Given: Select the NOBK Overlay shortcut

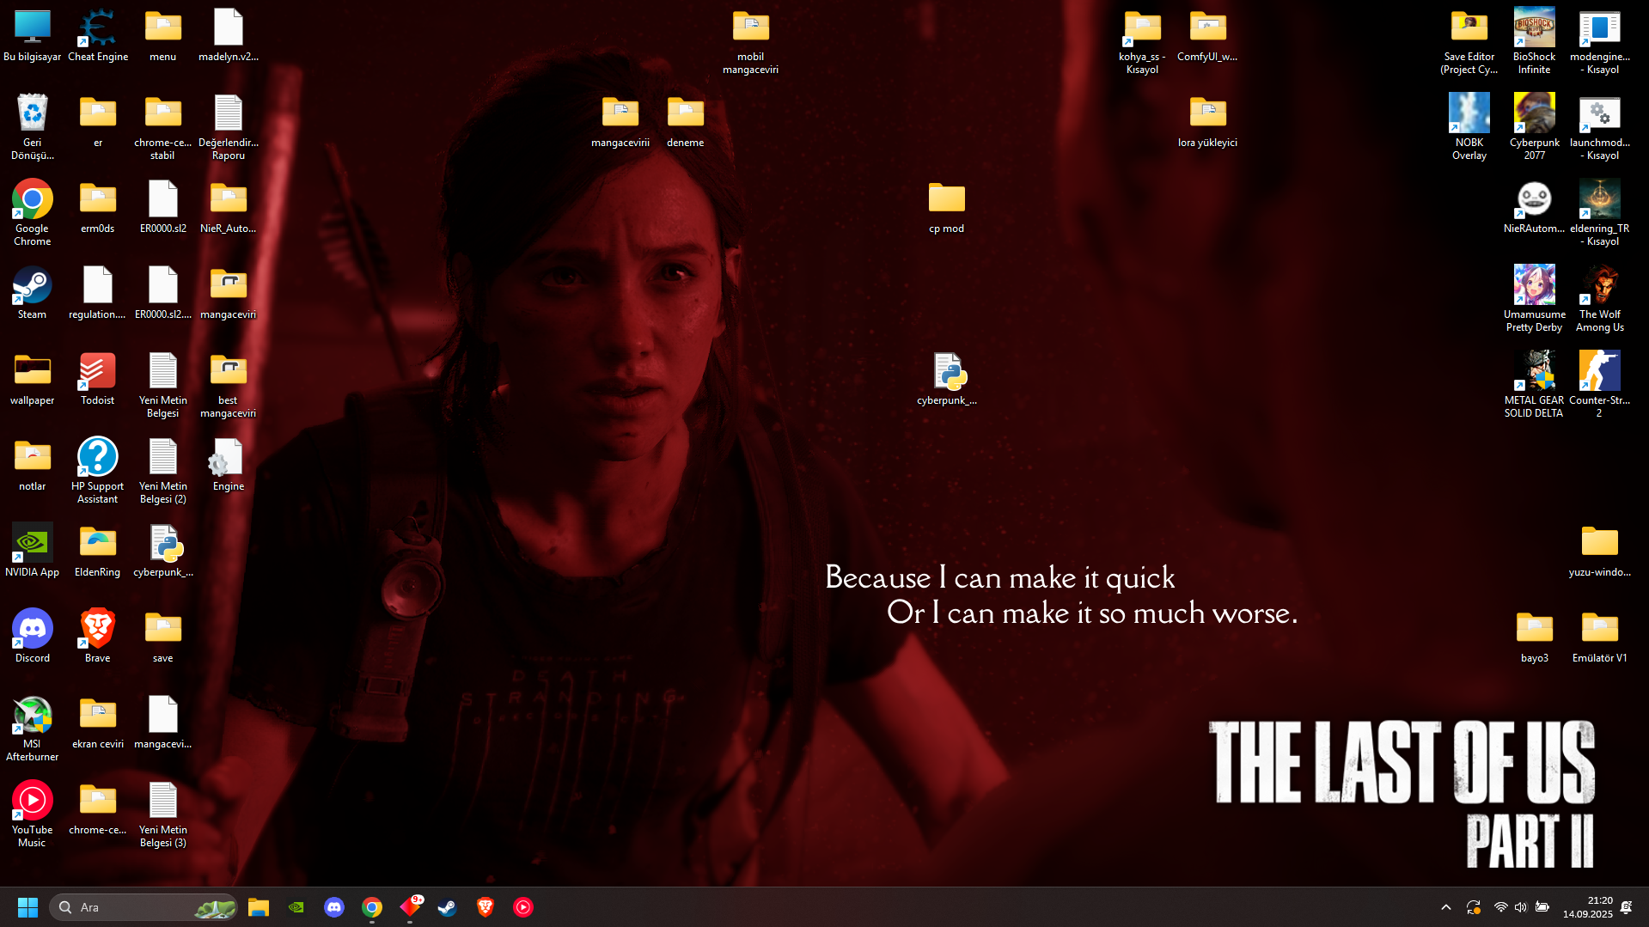Looking at the screenshot, I should click(x=1469, y=127).
